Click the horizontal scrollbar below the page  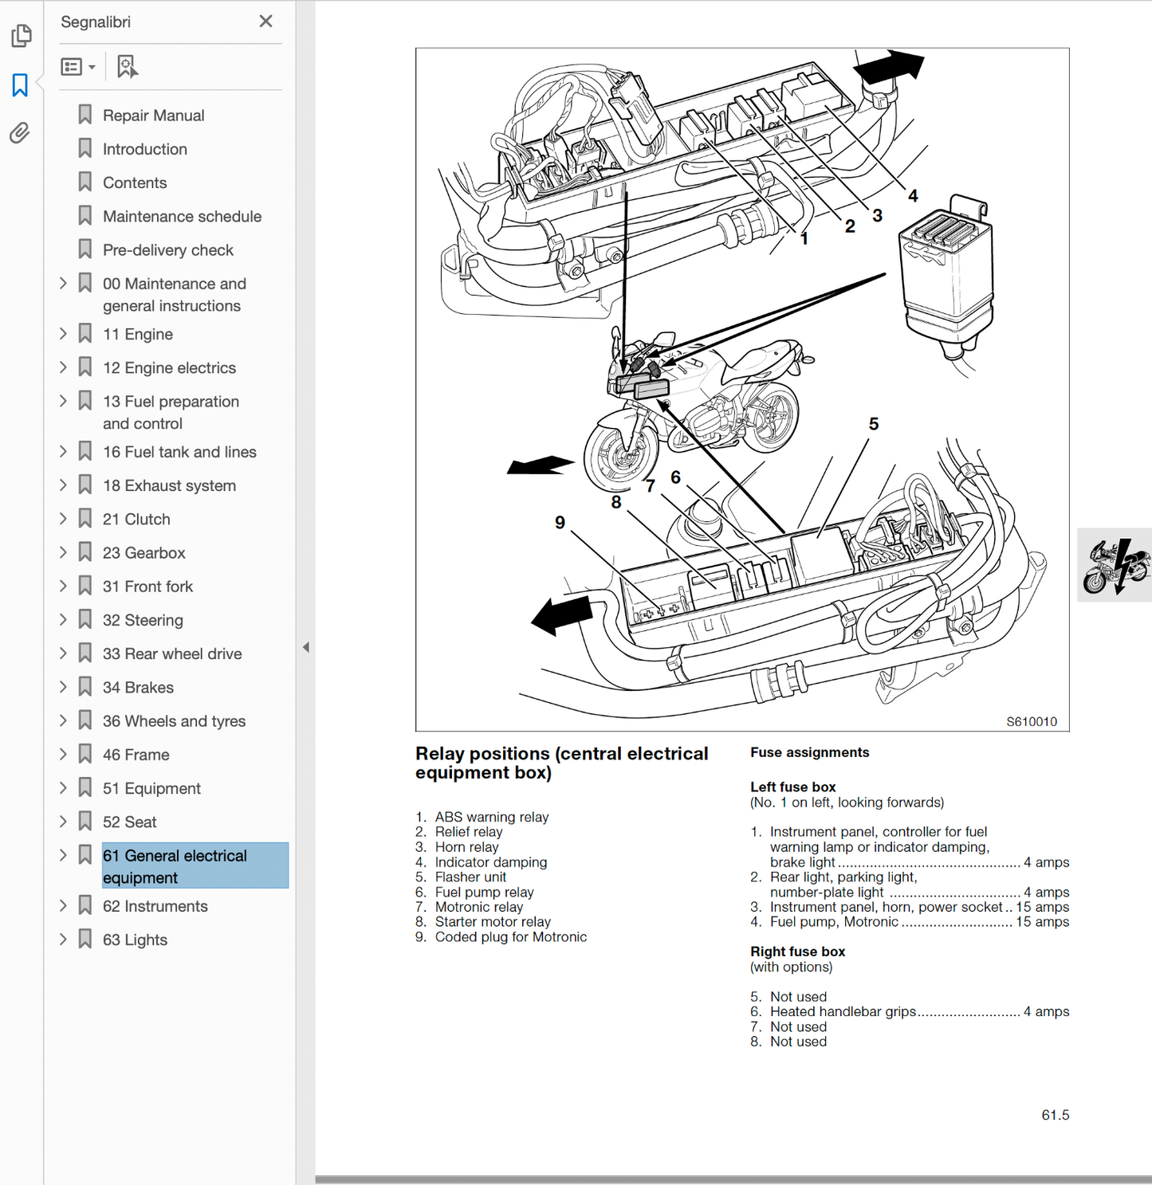(x=732, y=1179)
